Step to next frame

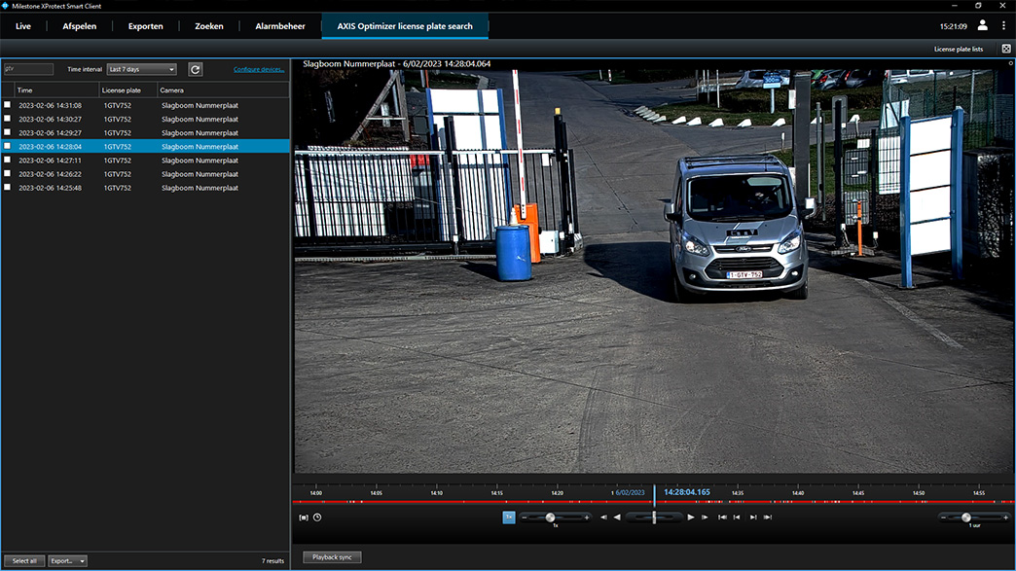click(x=705, y=517)
